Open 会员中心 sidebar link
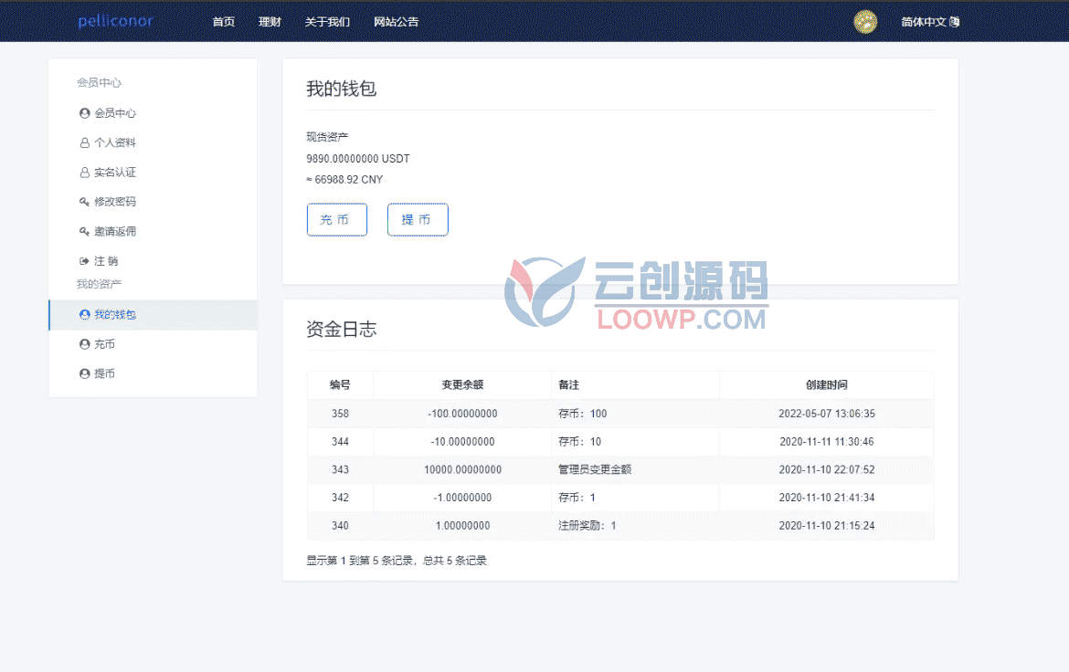Screen dimensions: 1069x672 click(x=115, y=113)
